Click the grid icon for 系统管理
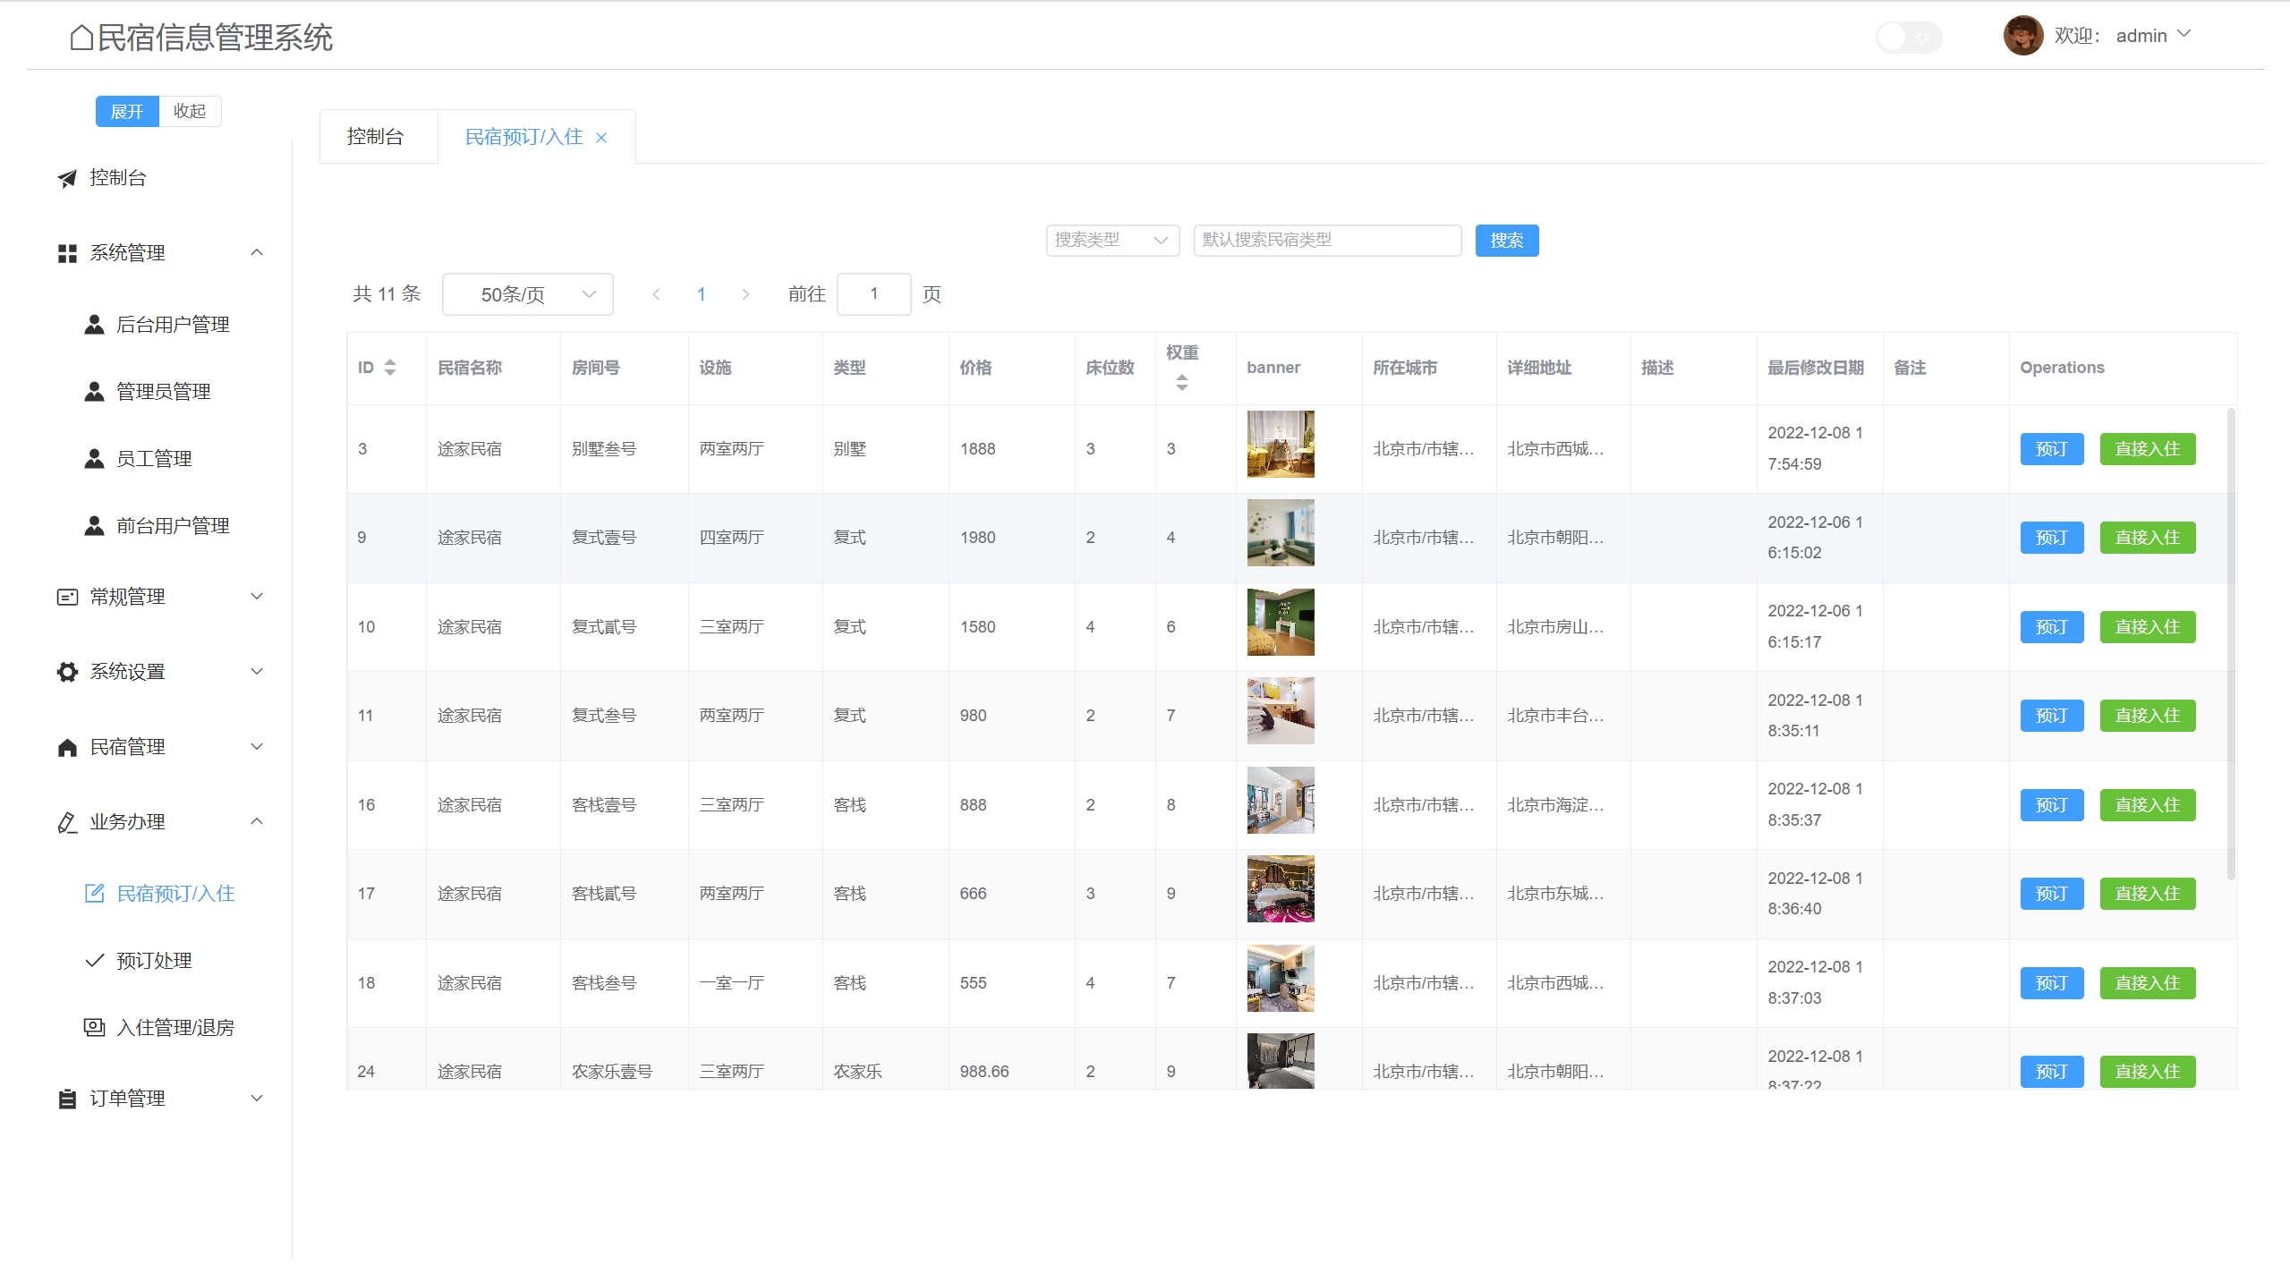Viewport: 2290px width, 1265px height. pos(67,253)
